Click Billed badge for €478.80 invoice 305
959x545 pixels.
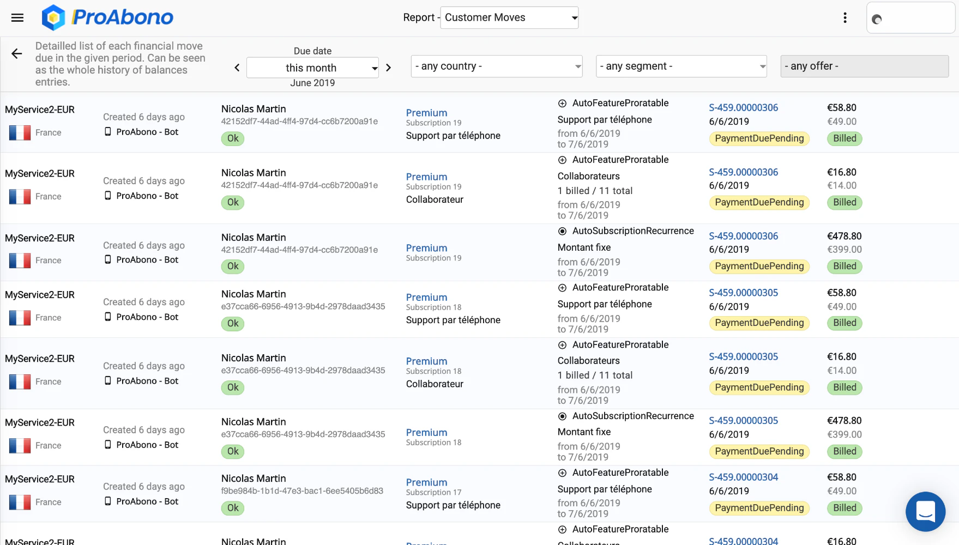coord(845,451)
